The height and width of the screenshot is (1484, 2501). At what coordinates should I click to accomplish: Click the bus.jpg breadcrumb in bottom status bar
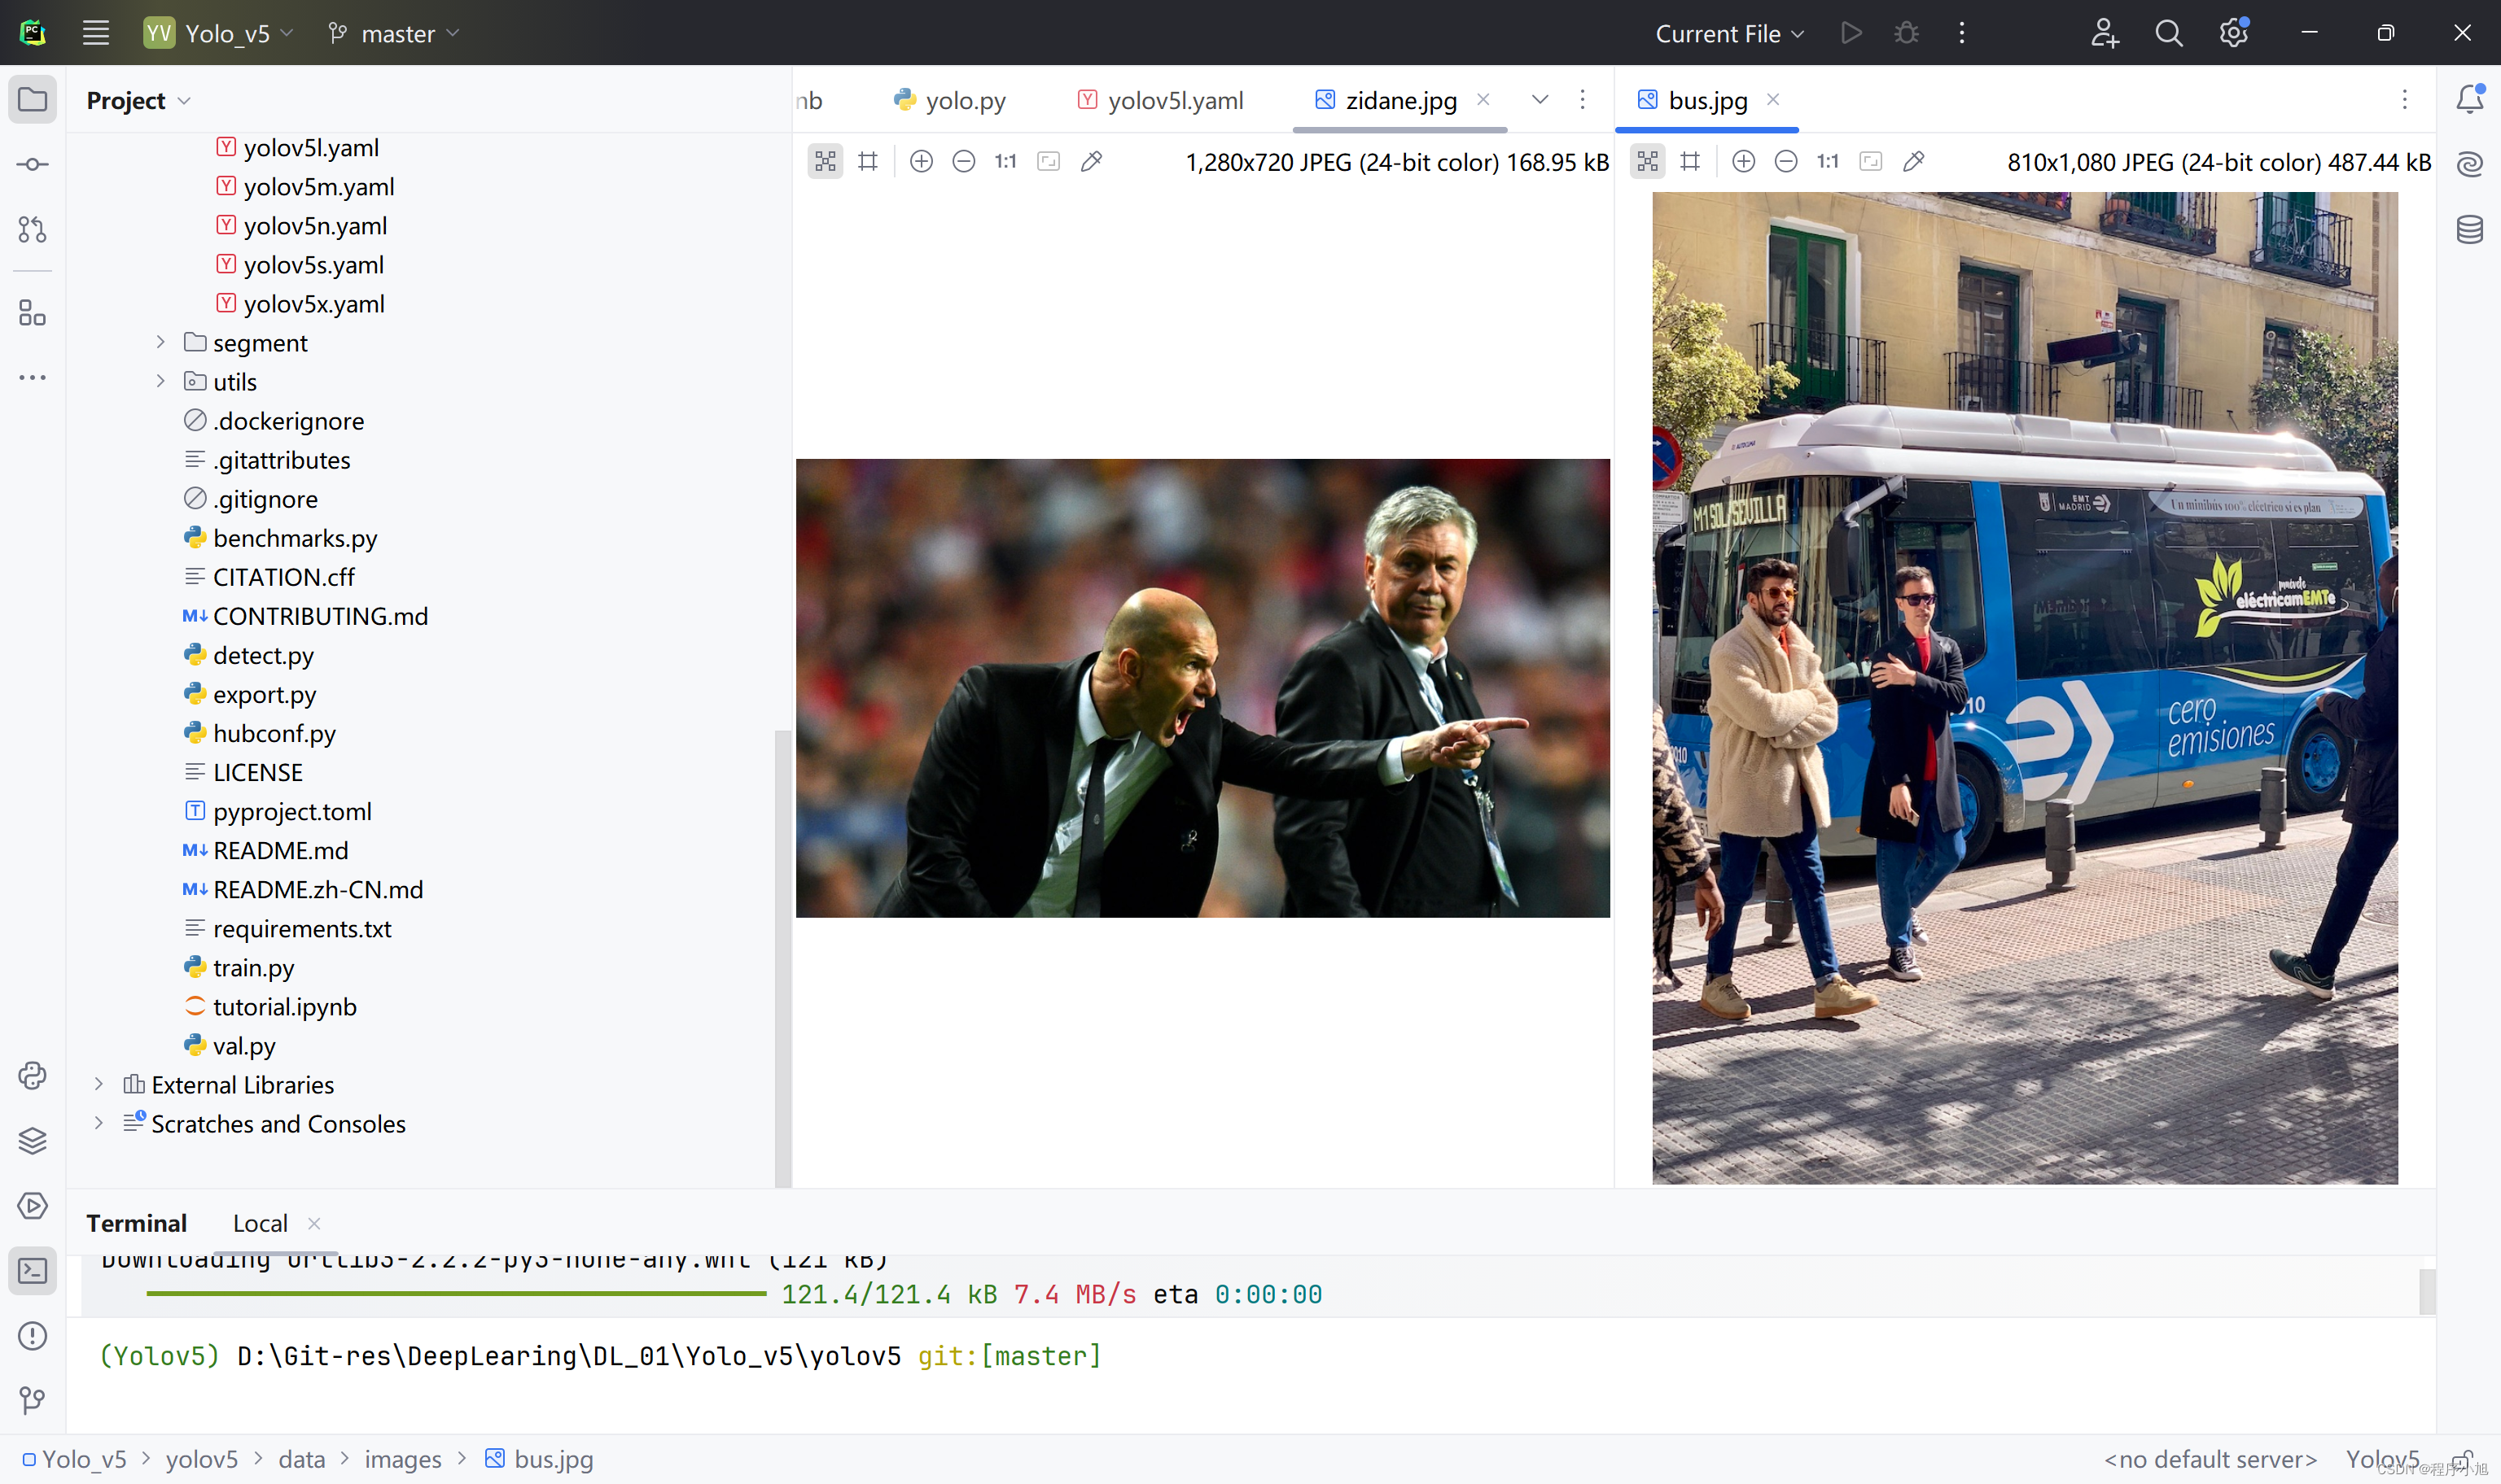[x=555, y=1457]
